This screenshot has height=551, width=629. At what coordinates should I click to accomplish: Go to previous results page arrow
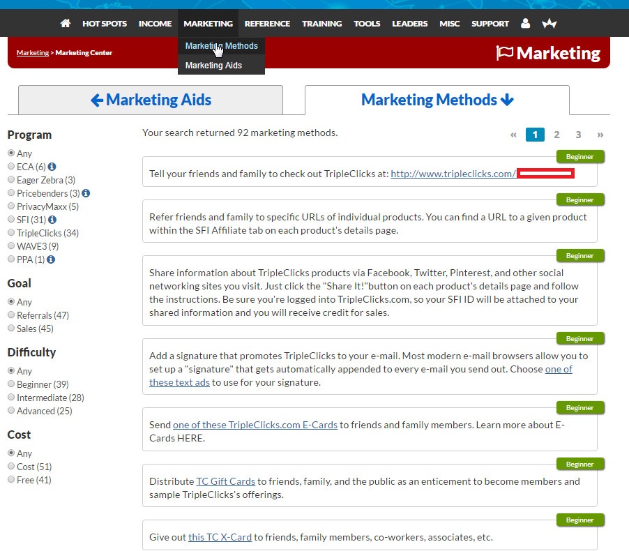click(513, 135)
